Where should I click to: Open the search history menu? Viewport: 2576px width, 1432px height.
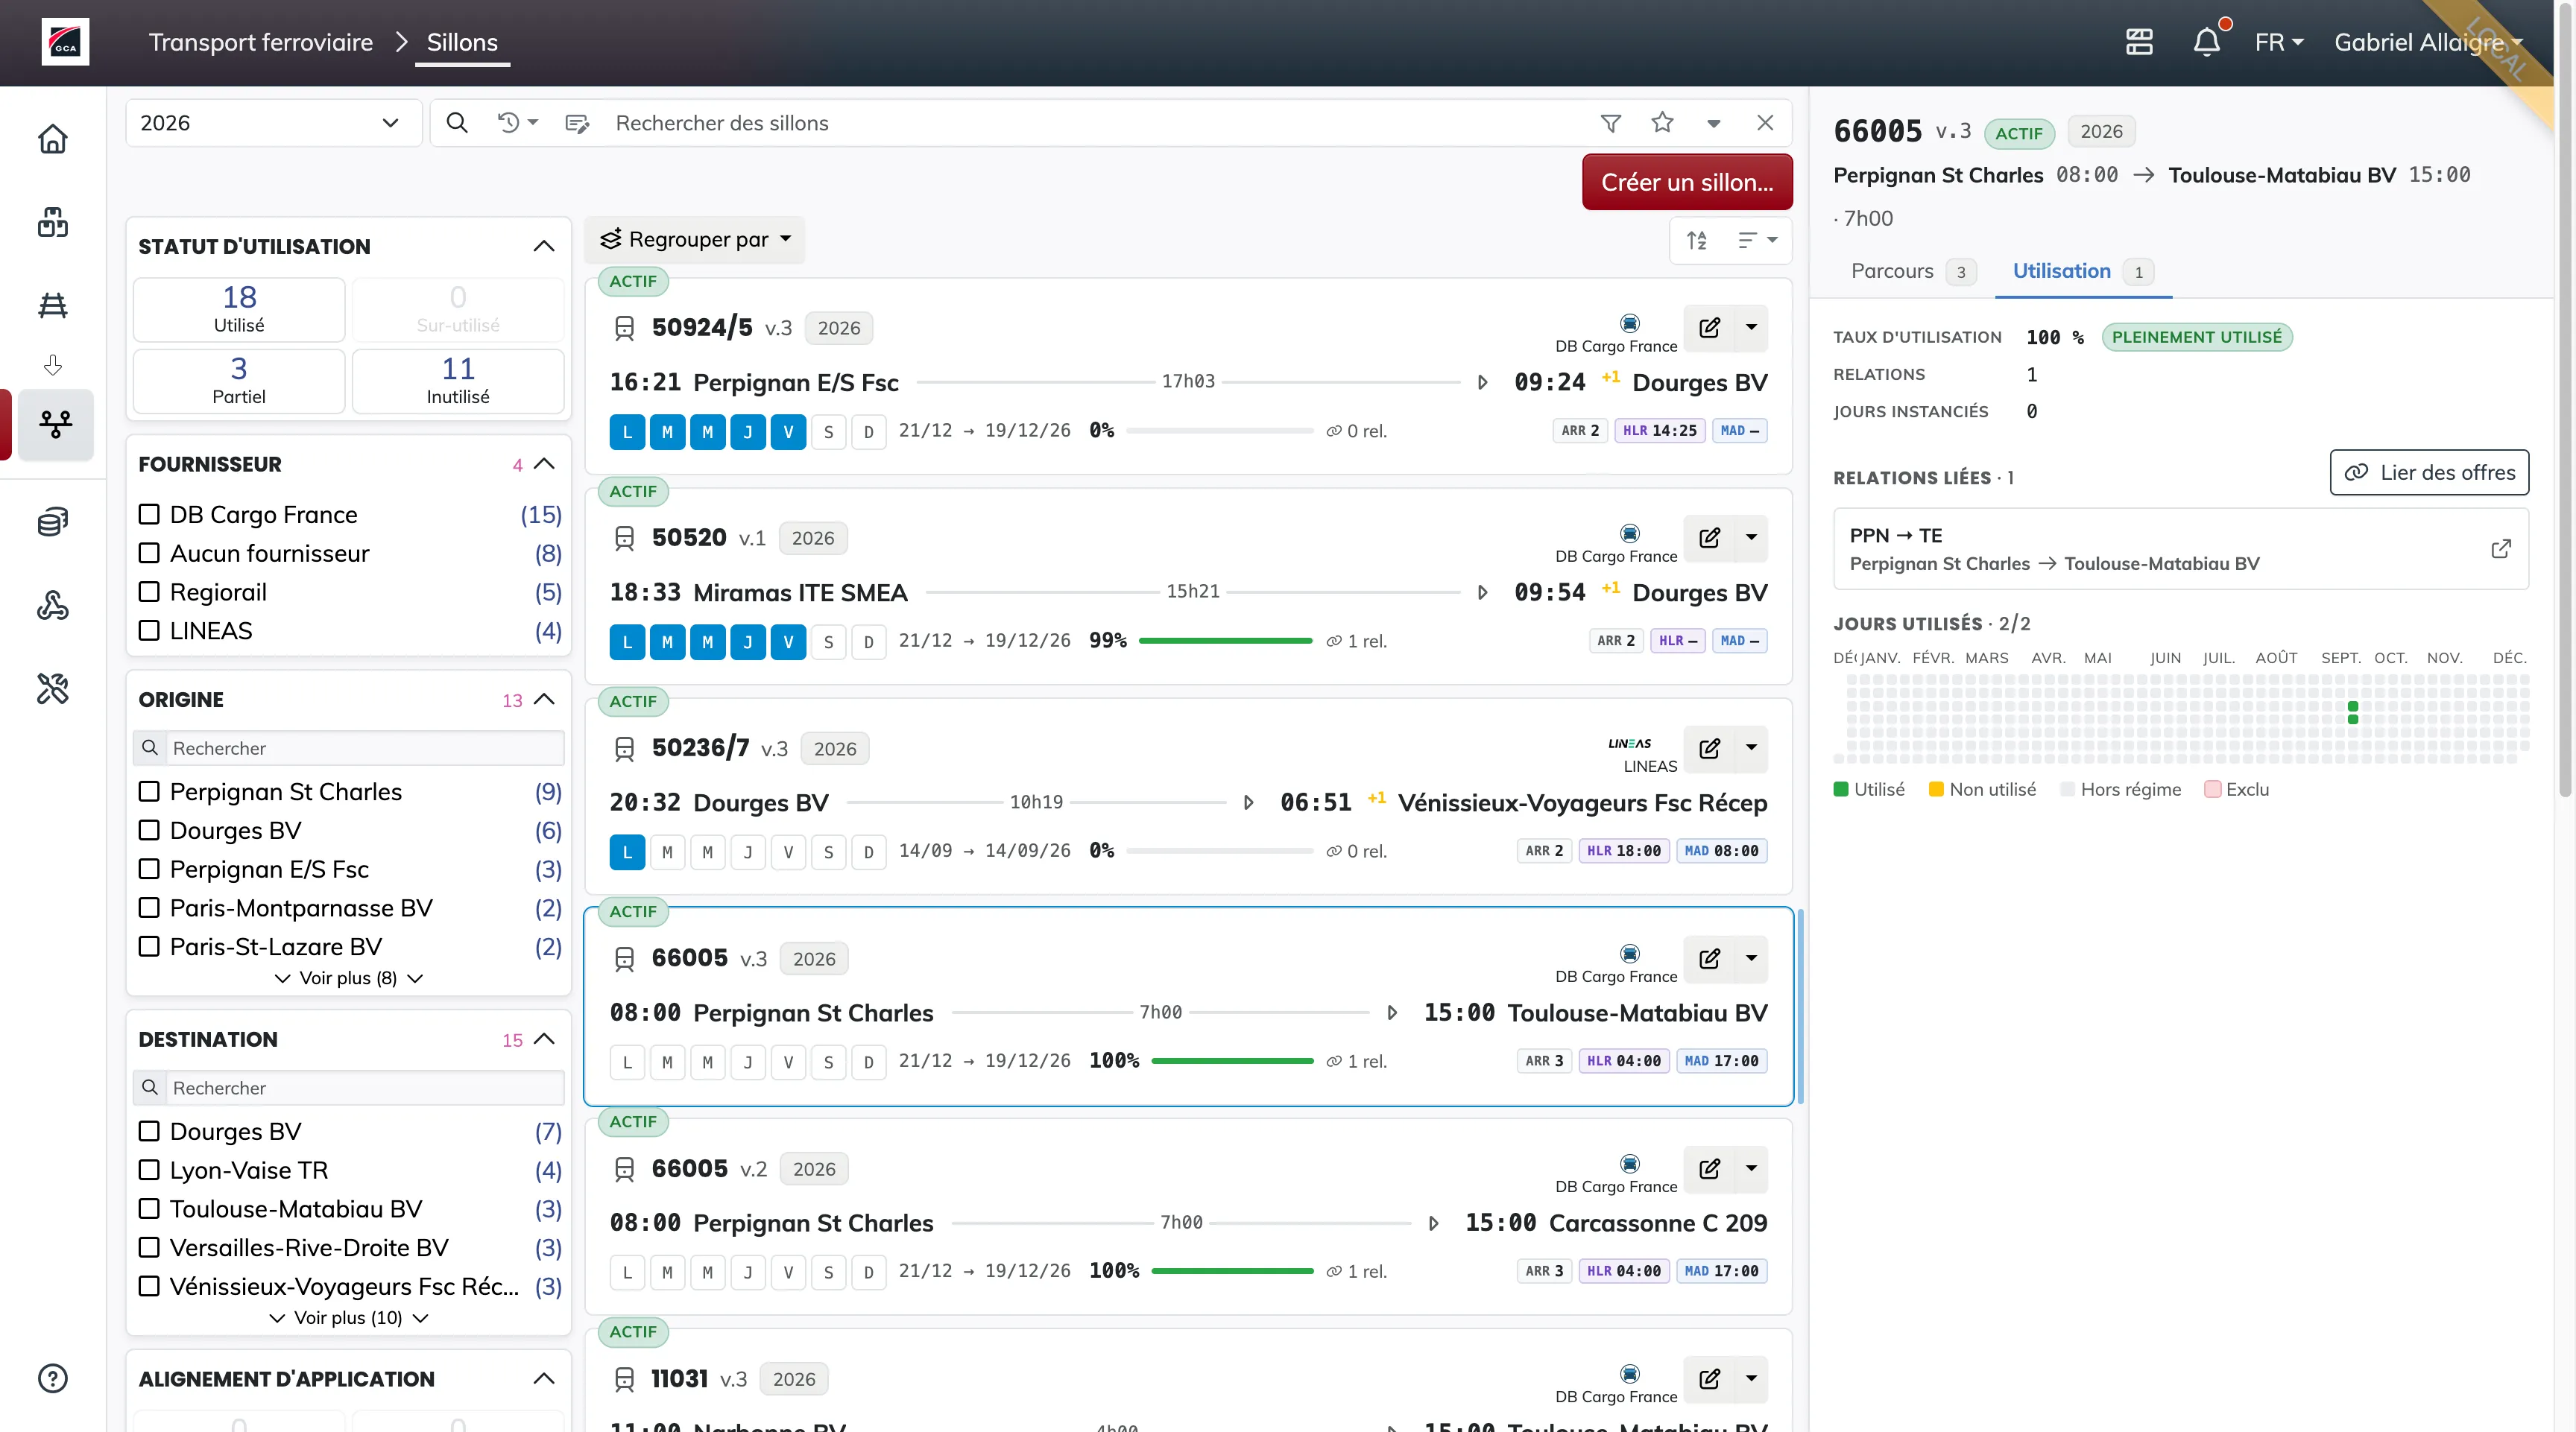(518, 123)
